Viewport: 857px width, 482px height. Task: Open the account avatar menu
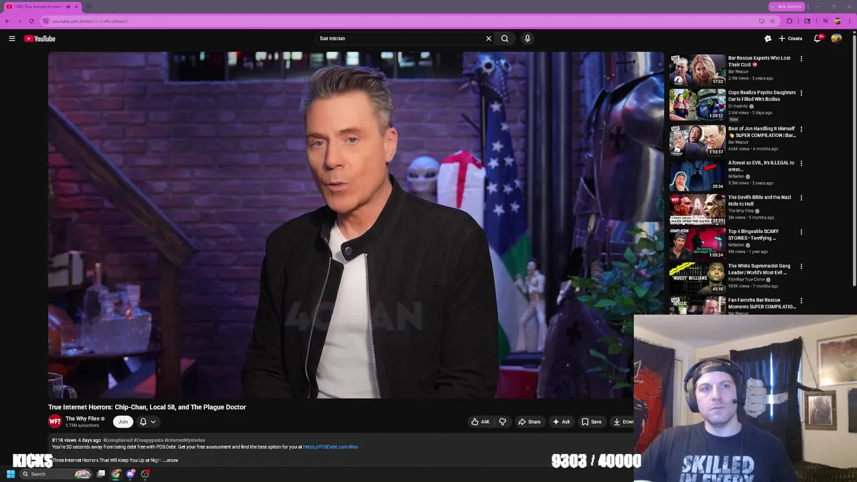pos(836,39)
